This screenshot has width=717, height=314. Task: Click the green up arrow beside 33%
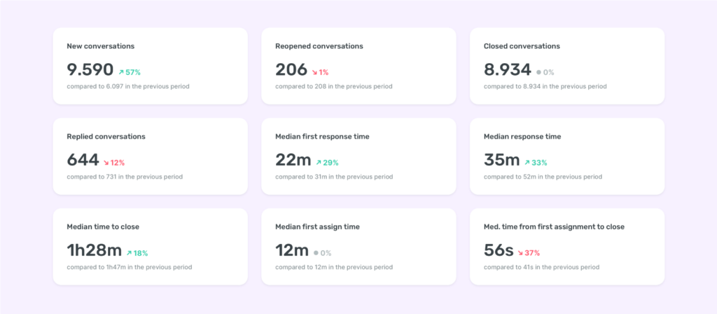coord(527,163)
